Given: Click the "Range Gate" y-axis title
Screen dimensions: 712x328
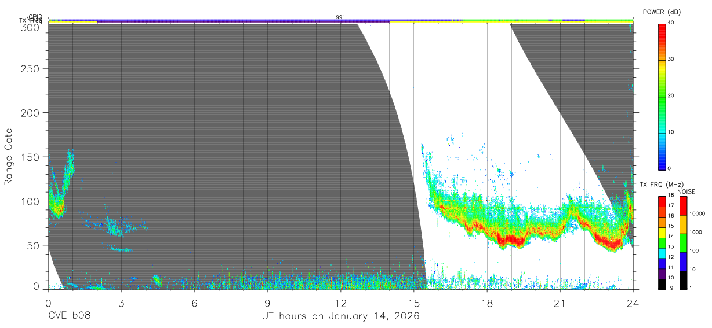Looking at the screenshot, I should (9, 157).
